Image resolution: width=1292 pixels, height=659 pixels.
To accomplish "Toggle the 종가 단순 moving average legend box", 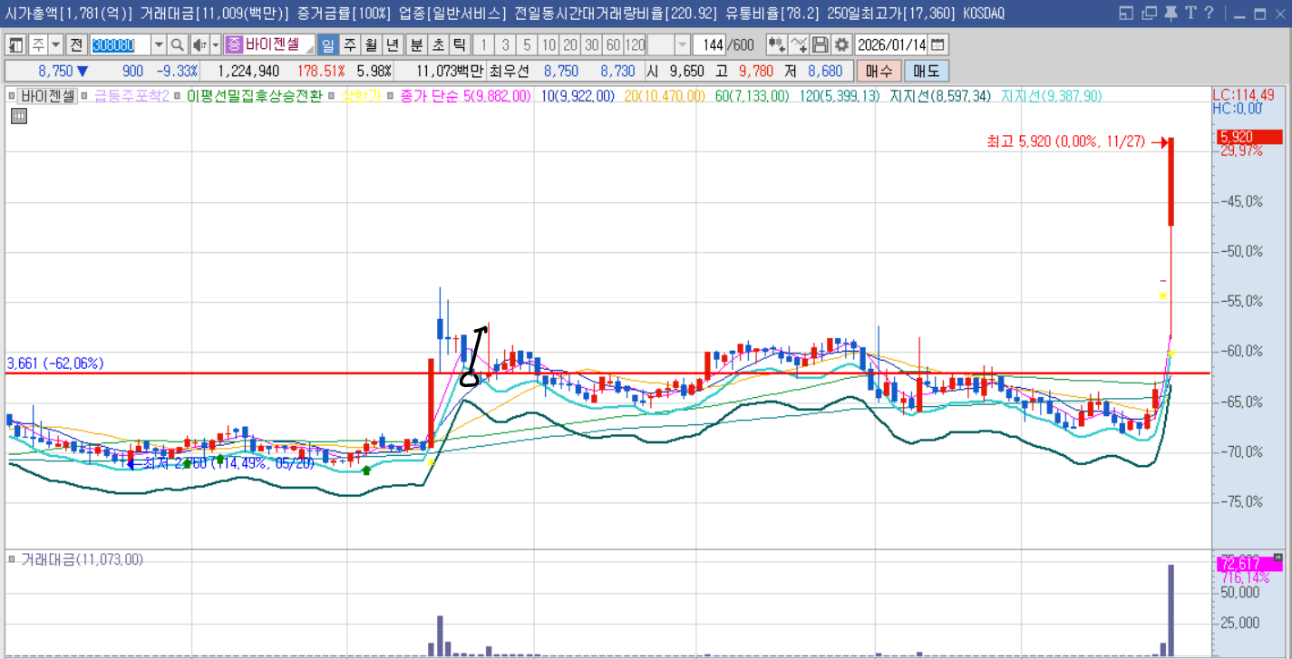I will coord(390,95).
